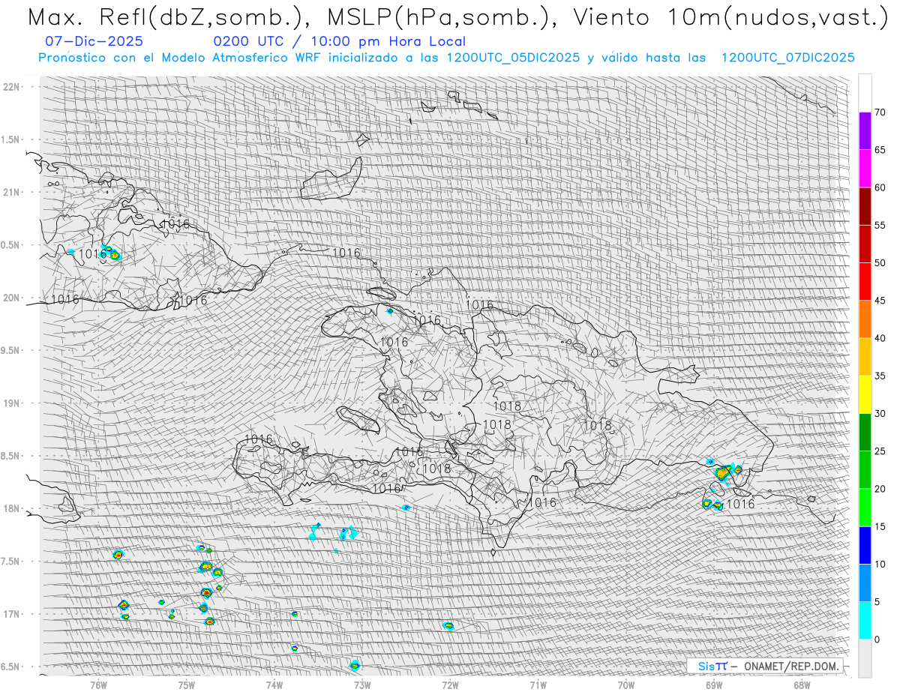Click the '21N' latitude axis label
Viewport: 900px width, 695px height.
coord(12,192)
